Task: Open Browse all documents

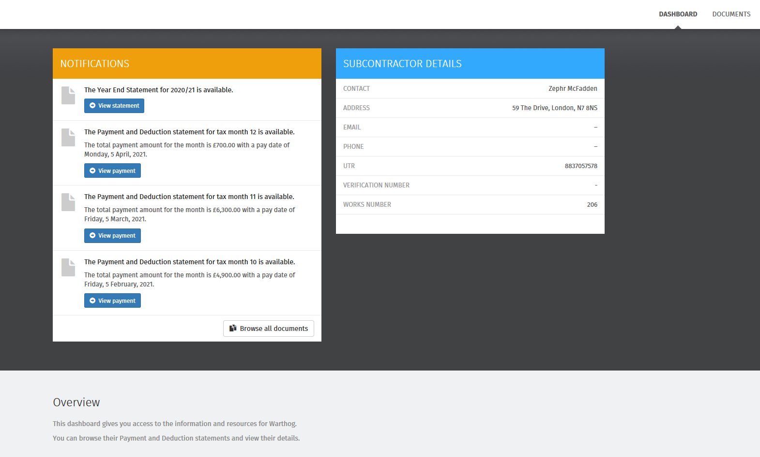Action: (x=269, y=328)
